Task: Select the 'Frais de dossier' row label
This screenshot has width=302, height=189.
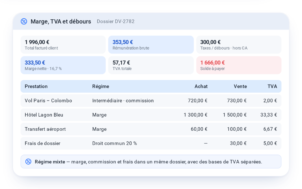Action: tap(43, 143)
